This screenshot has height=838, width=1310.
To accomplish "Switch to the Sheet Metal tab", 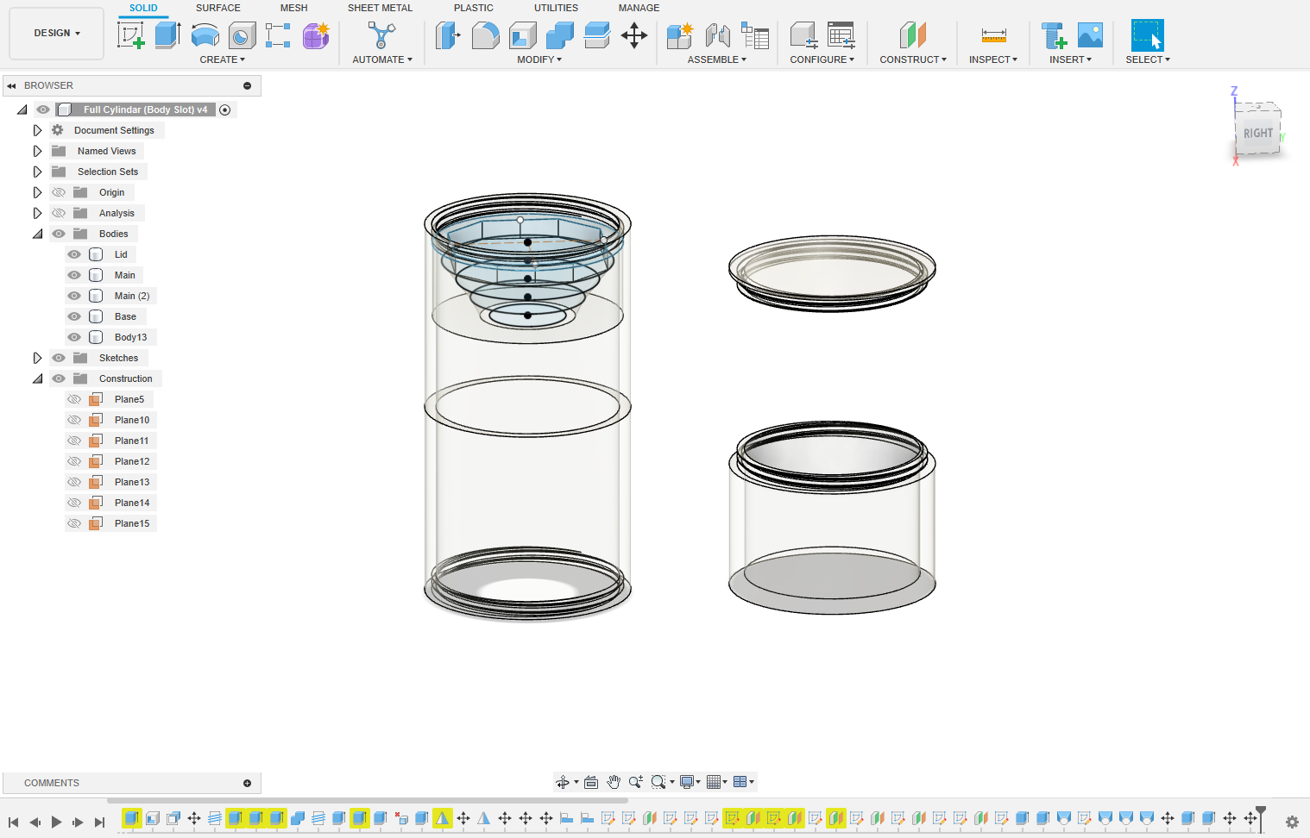I will pyautogui.click(x=380, y=8).
